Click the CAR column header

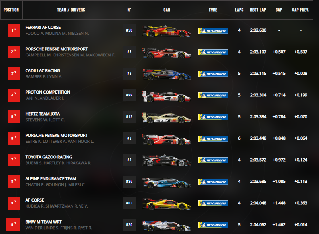[167, 10]
